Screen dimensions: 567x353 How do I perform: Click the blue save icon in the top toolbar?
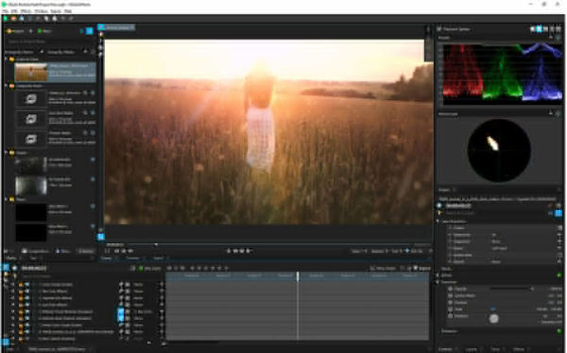pyautogui.click(x=22, y=19)
